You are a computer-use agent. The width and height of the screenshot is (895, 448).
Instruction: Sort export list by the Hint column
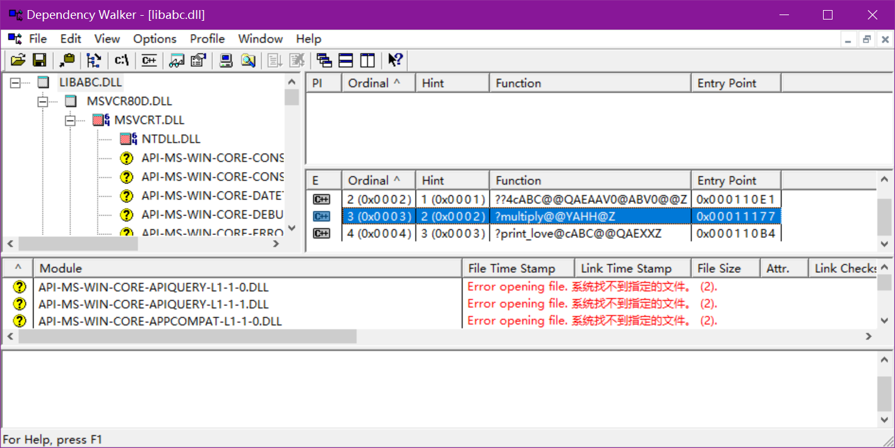point(452,180)
